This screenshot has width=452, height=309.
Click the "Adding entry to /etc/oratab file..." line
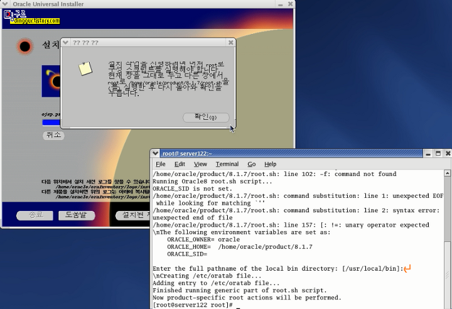coord(216,283)
